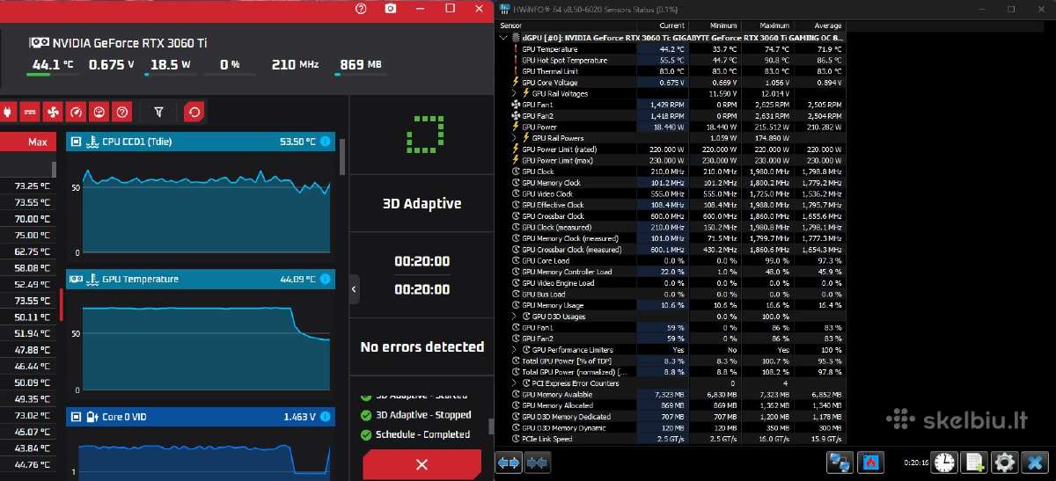This screenshot has width=1056, height=481.
Task: Start logging with the HWiNFO log file icon
Action: click(974, 462)
